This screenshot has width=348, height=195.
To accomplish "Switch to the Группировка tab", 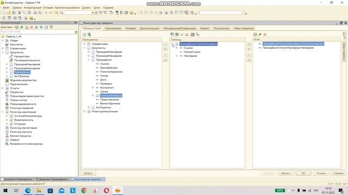I will [x=113, y=28].
